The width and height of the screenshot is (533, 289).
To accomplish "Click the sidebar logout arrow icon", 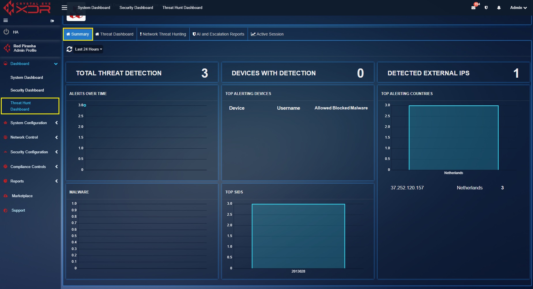I will [52, 21].
